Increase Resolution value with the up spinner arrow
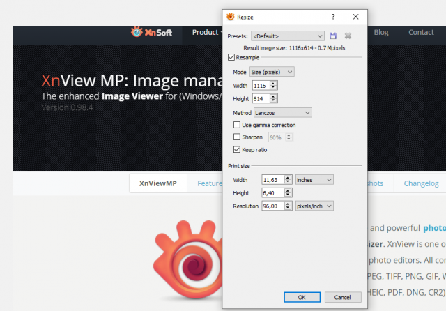Viewport: 446px width, 311px height. click(x=288, y=204)
